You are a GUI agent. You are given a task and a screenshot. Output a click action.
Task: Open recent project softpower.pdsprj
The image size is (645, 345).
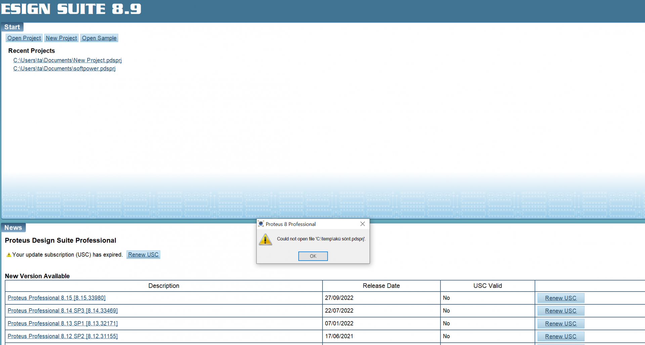[x=64, y=69]
